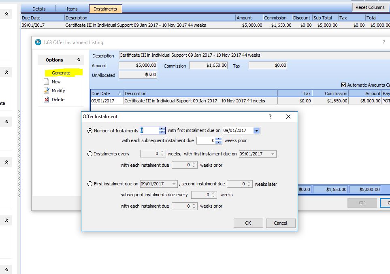Click the Modify pencil icon
Image resolution: width=390 pixels, height=274 pixels.
46,91
